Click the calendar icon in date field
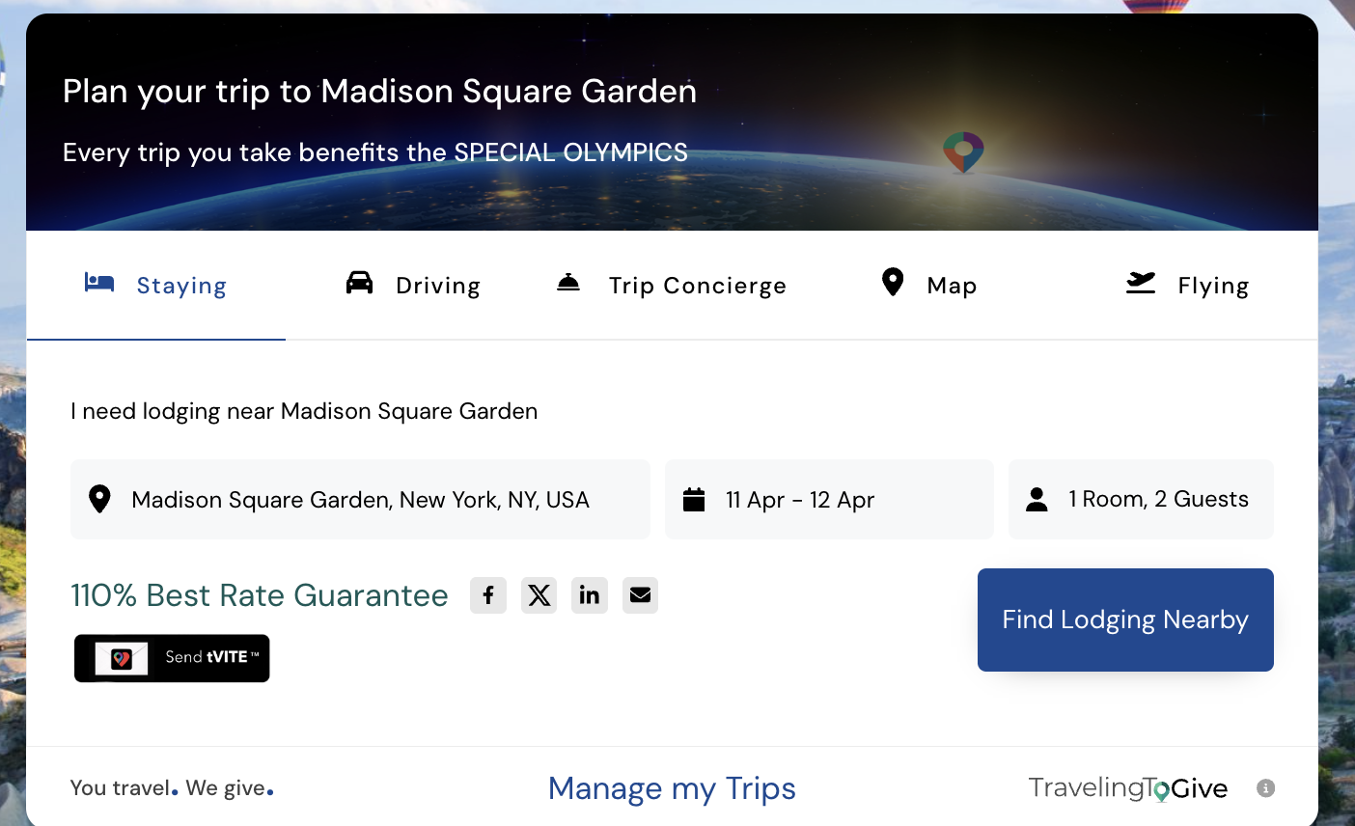This screenshot has width=1355, height=826. [x=694, y=499]
